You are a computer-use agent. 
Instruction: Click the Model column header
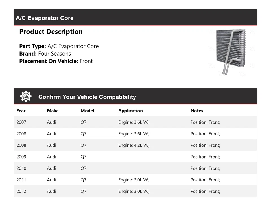pyautogui.click(x=88, y=111)
